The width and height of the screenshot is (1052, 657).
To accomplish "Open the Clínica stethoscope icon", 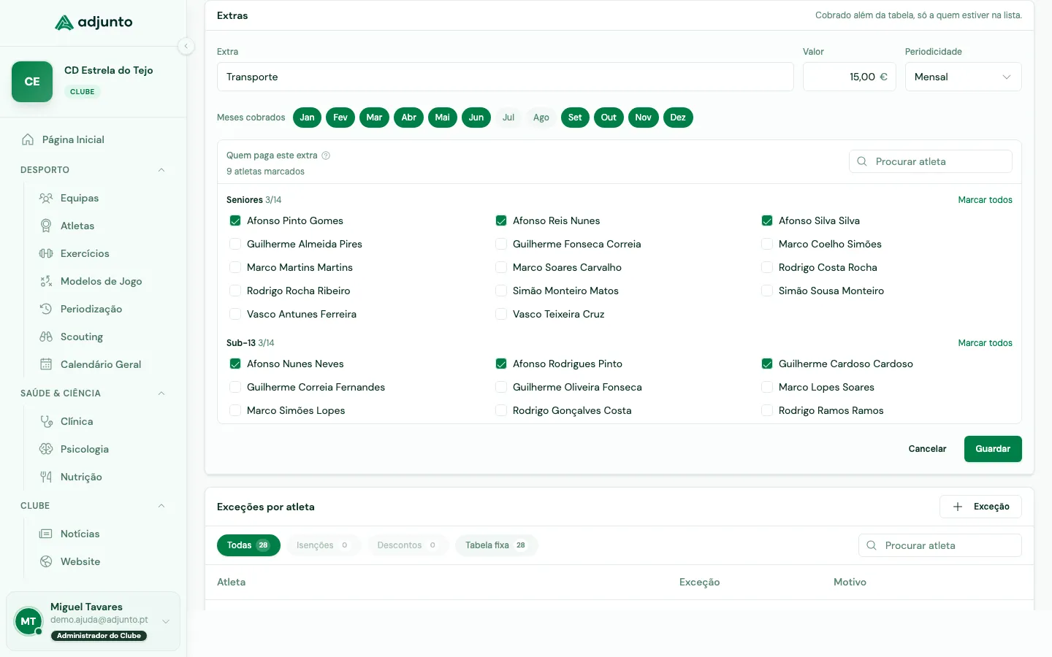I will (46, 421).
